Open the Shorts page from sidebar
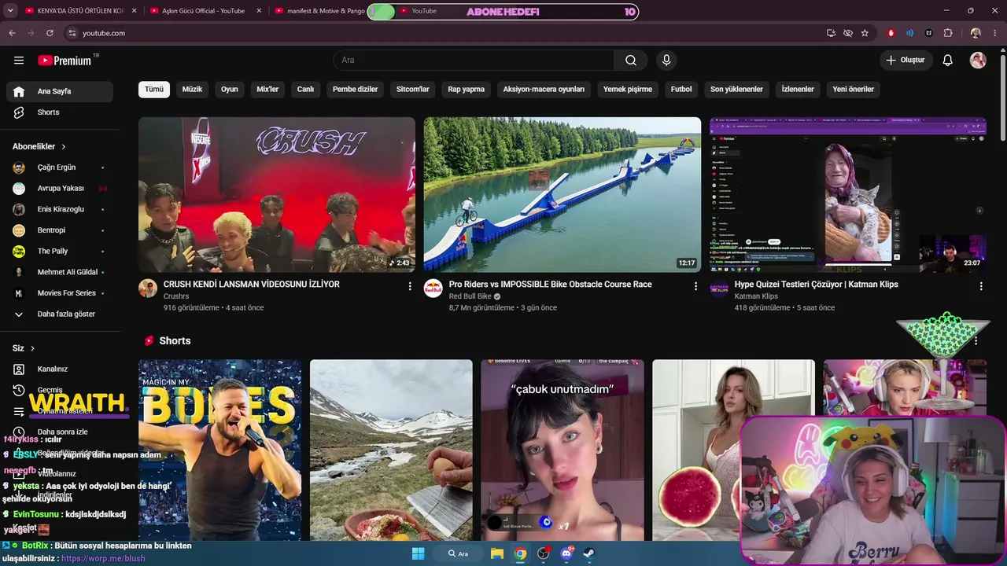Image resolution: width=1007 pixels, height=566 pixels. [60, 112]
